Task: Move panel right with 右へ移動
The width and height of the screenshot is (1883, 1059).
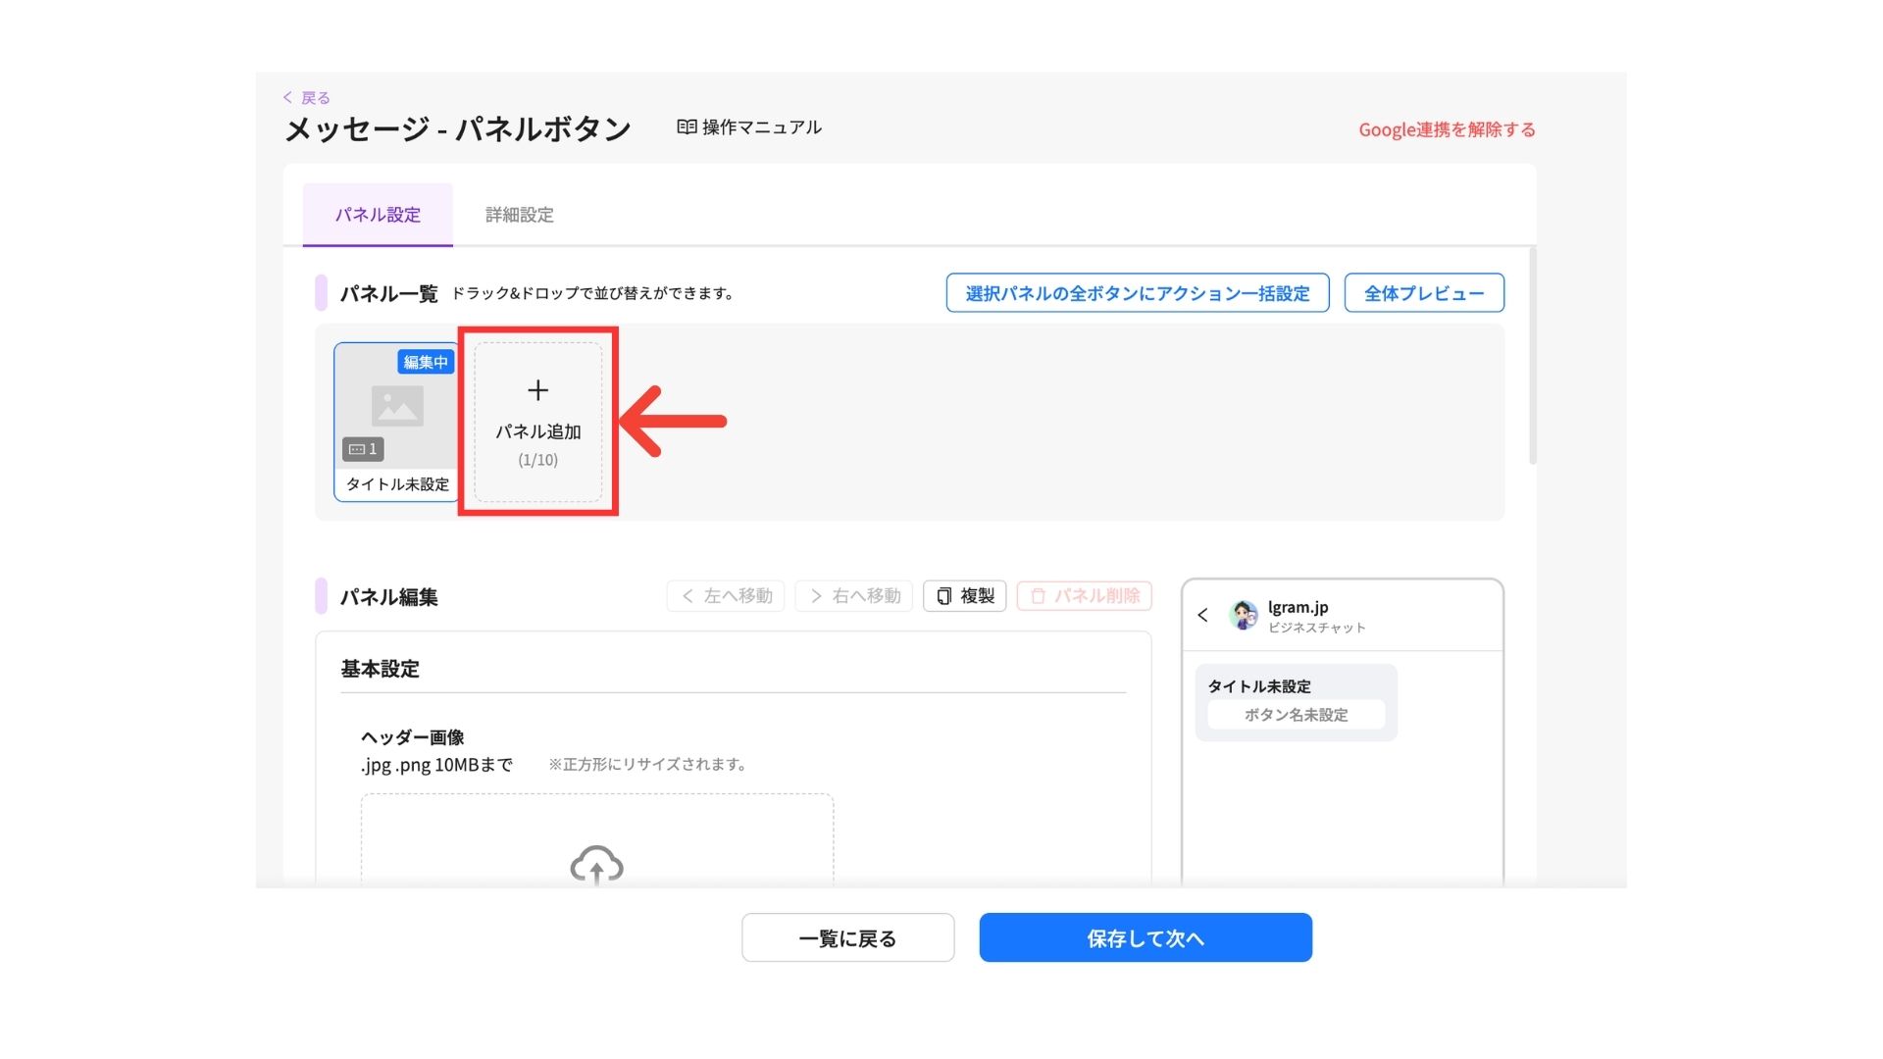Action: 854,596
